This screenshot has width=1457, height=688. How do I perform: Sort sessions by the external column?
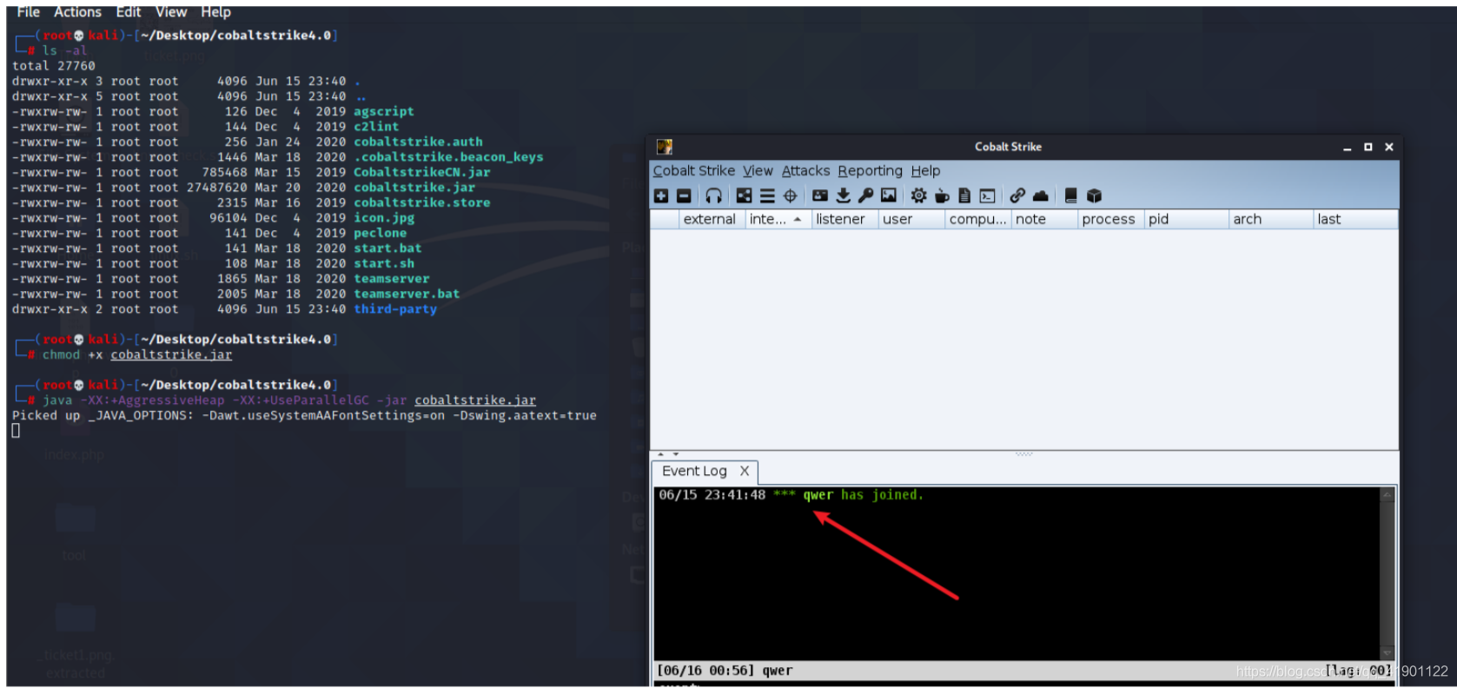tap(712, 220)
